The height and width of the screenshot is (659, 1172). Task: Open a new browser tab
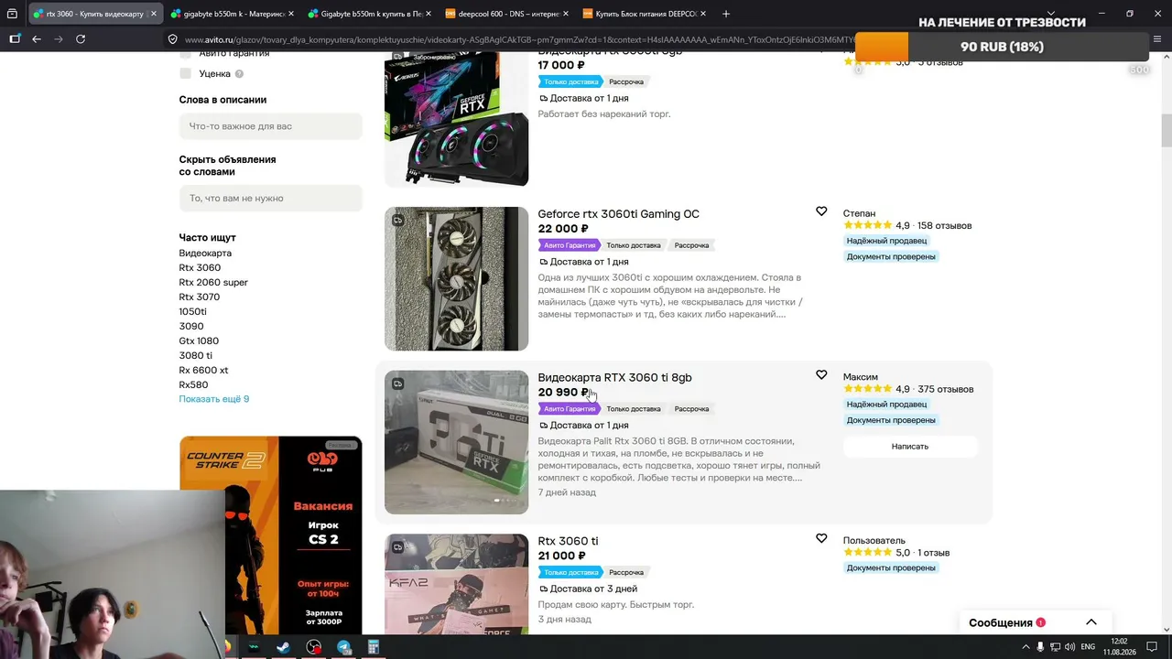726,14
